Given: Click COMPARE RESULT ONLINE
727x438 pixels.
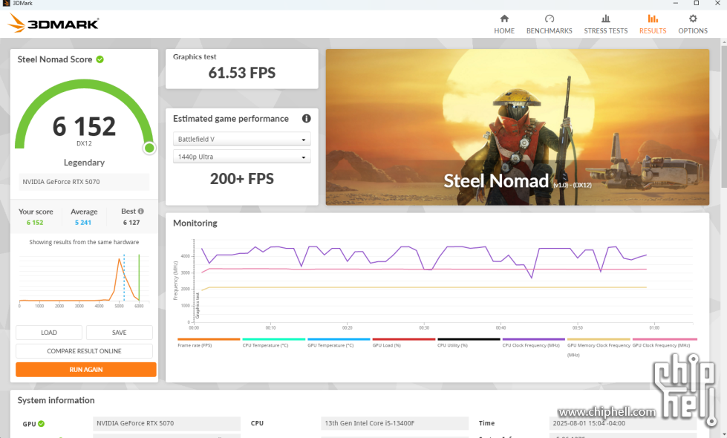Looking at the screenshot, I should pyautogui.click(x=84, y=351).
